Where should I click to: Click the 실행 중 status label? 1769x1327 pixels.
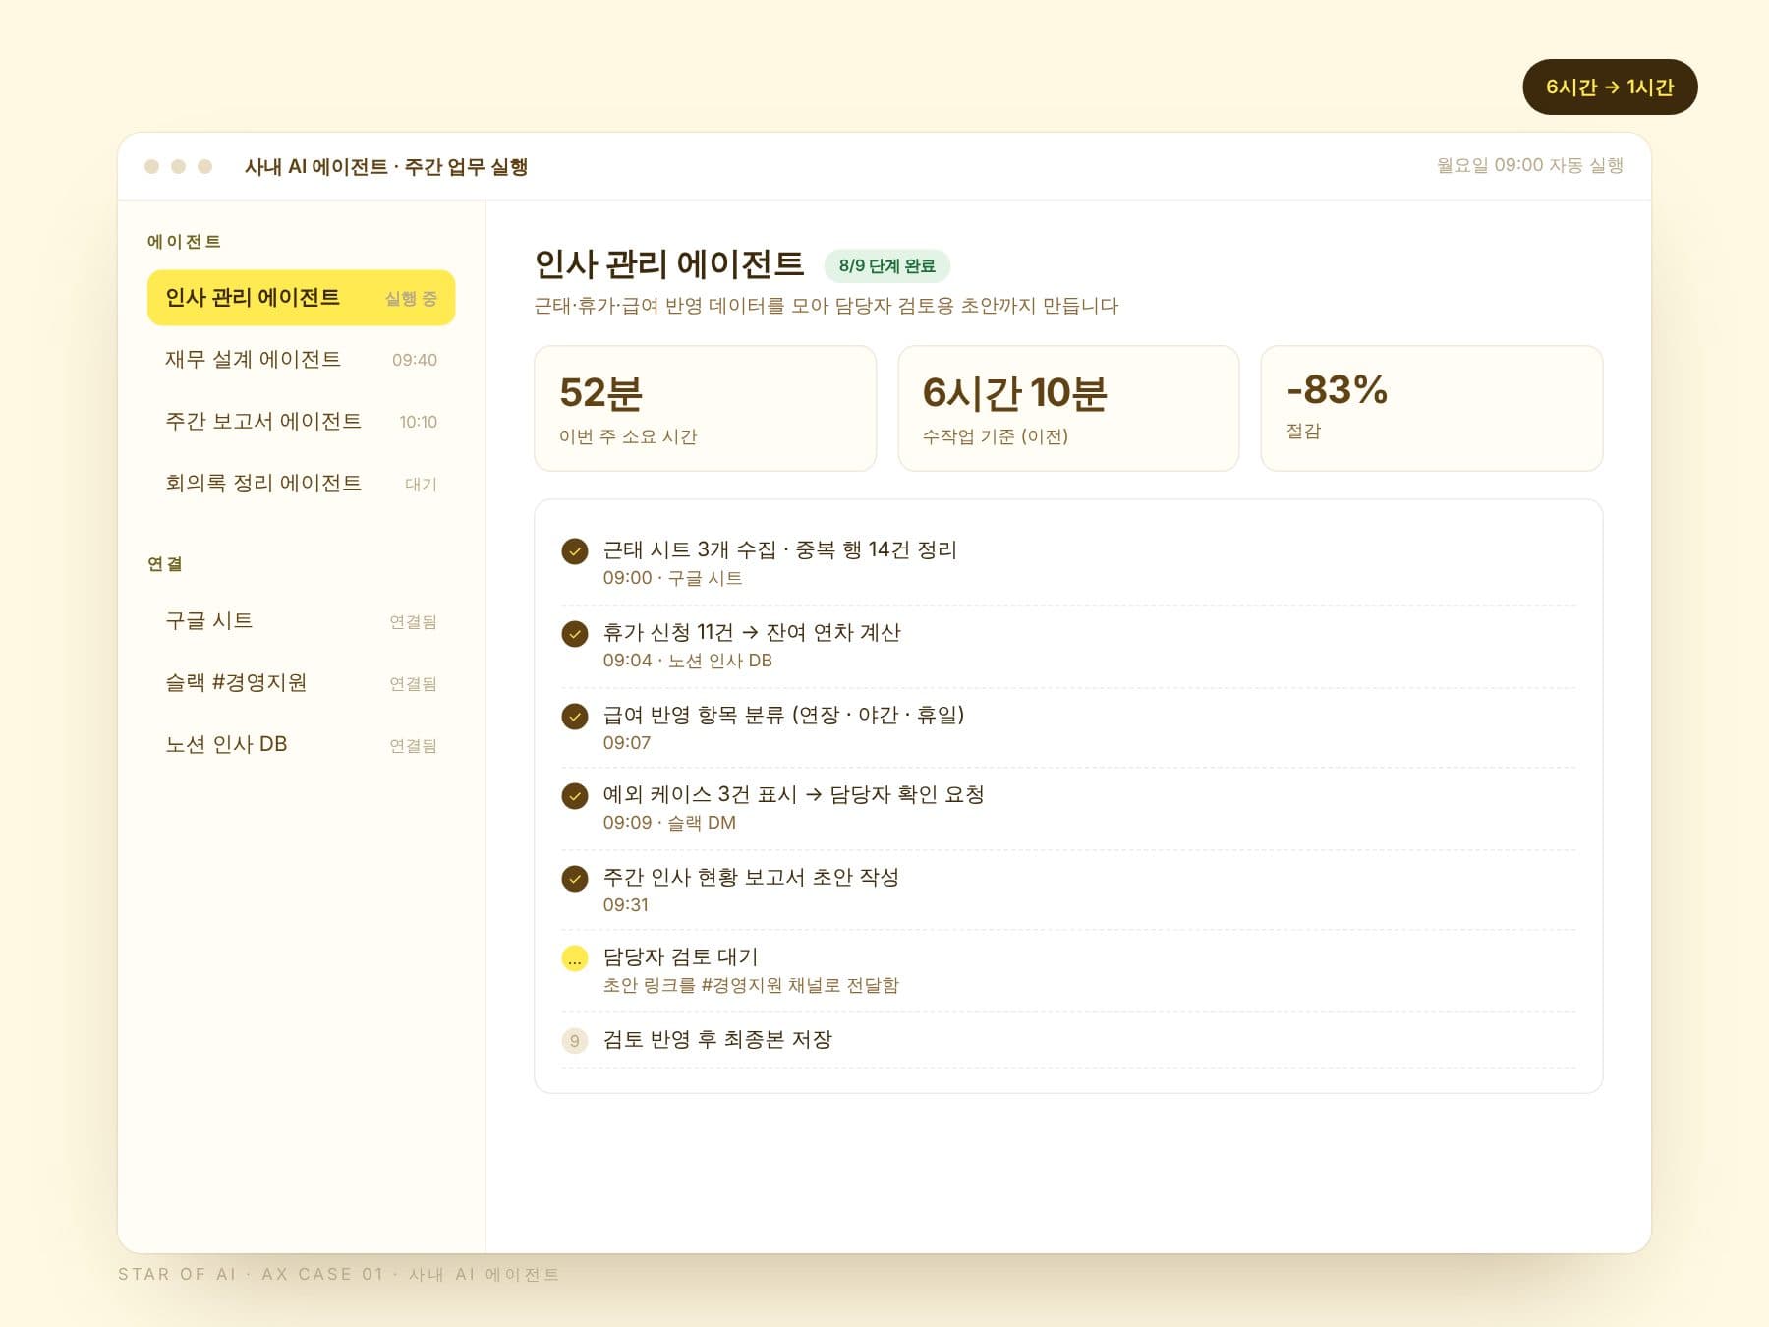click(411, 299)
